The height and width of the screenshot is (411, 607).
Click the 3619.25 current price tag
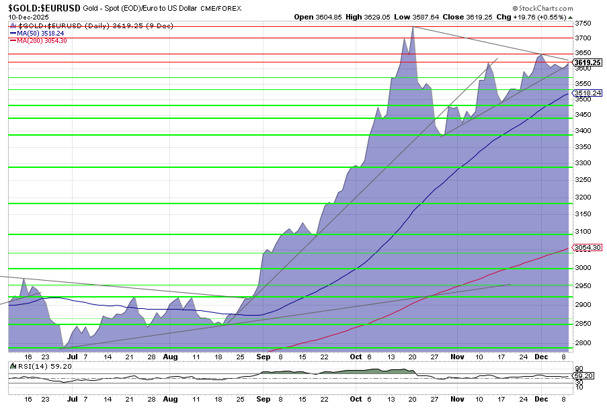tap(588, 62)
